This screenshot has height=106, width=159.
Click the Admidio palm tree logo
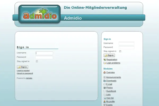tap(39, 16)
